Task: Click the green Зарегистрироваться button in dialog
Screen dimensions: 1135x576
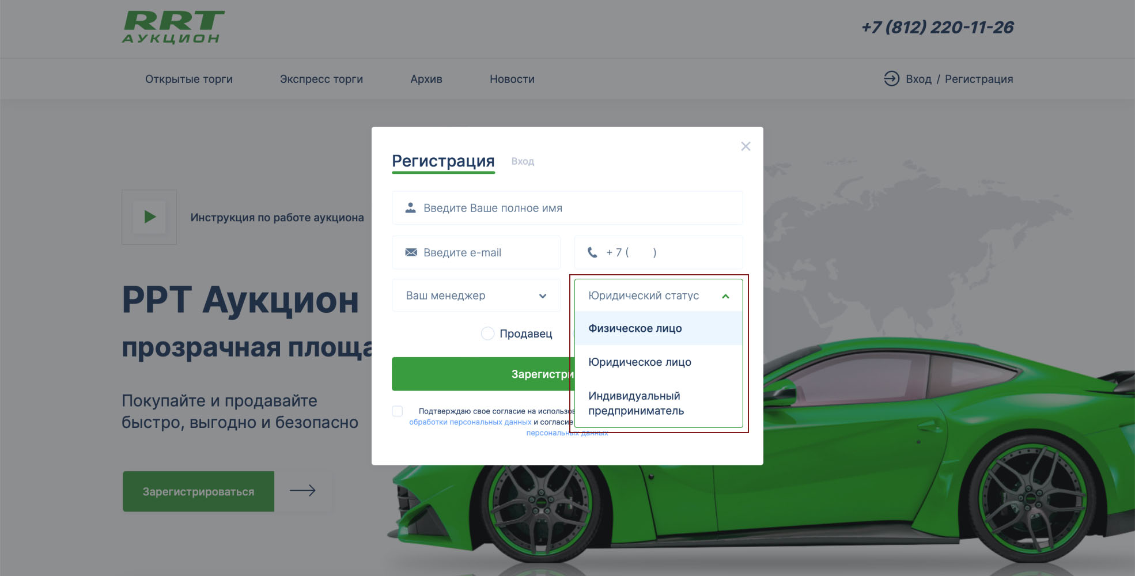Action: (483, 374)
